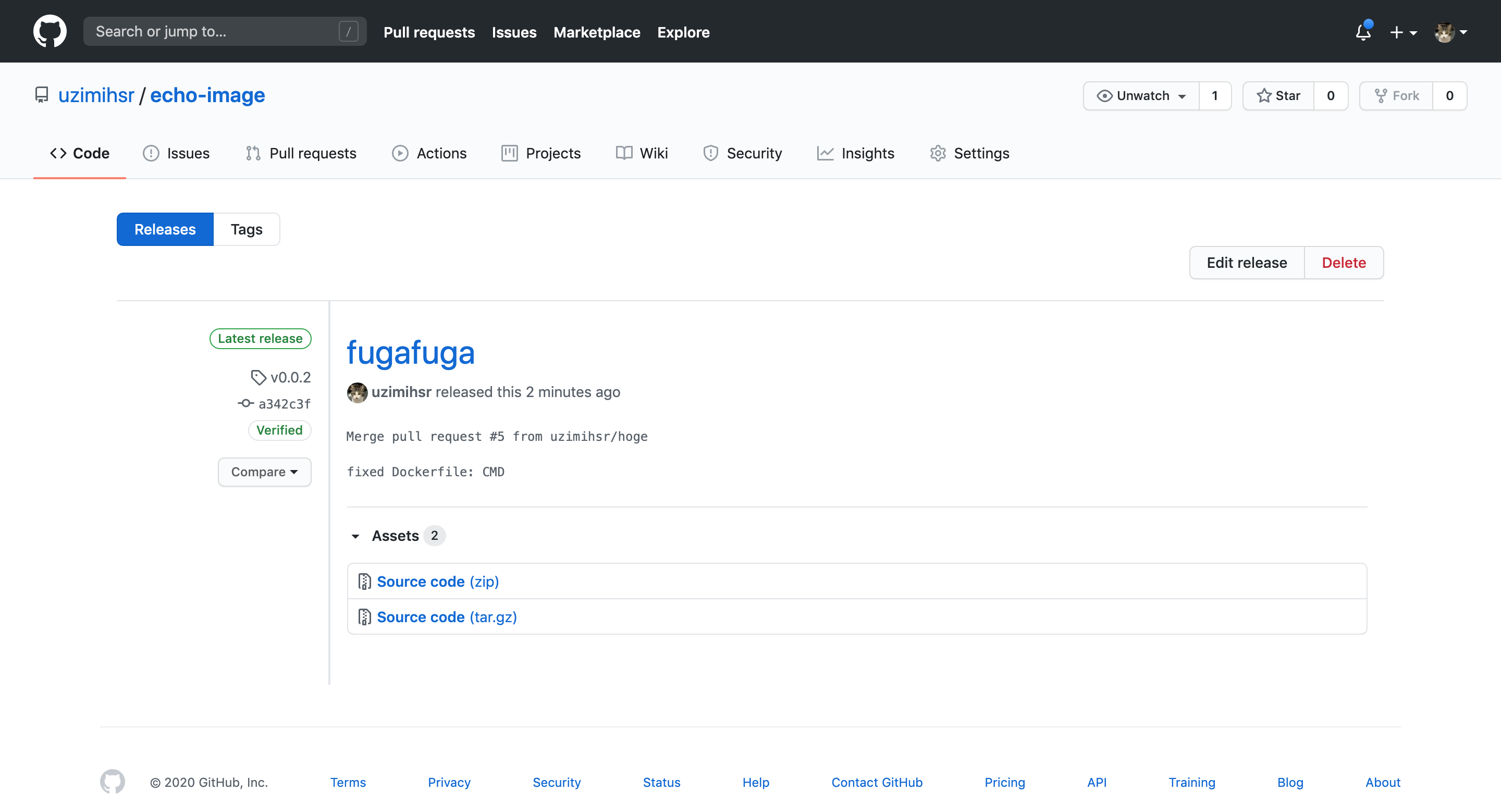Switch to the Code tab
The height and width of the screenshot is (803, 1501).
pyautogui.click(x=80, y=153)
